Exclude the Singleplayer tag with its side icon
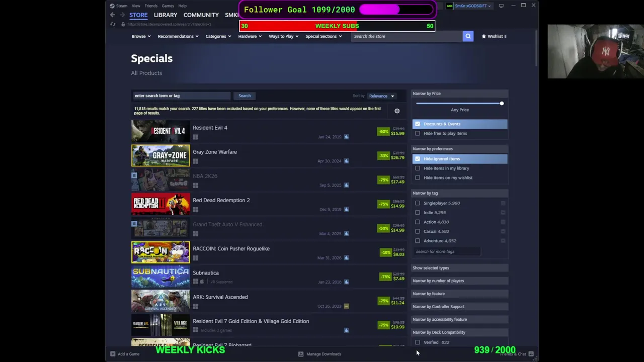The width and height of the screenshot is (644, 362). pyautogui.click(x=503, y=203)
